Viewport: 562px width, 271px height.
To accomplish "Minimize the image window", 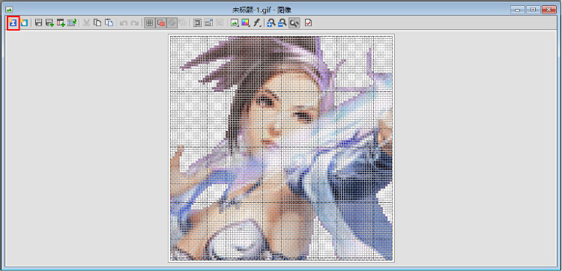I will pos(519,10).
